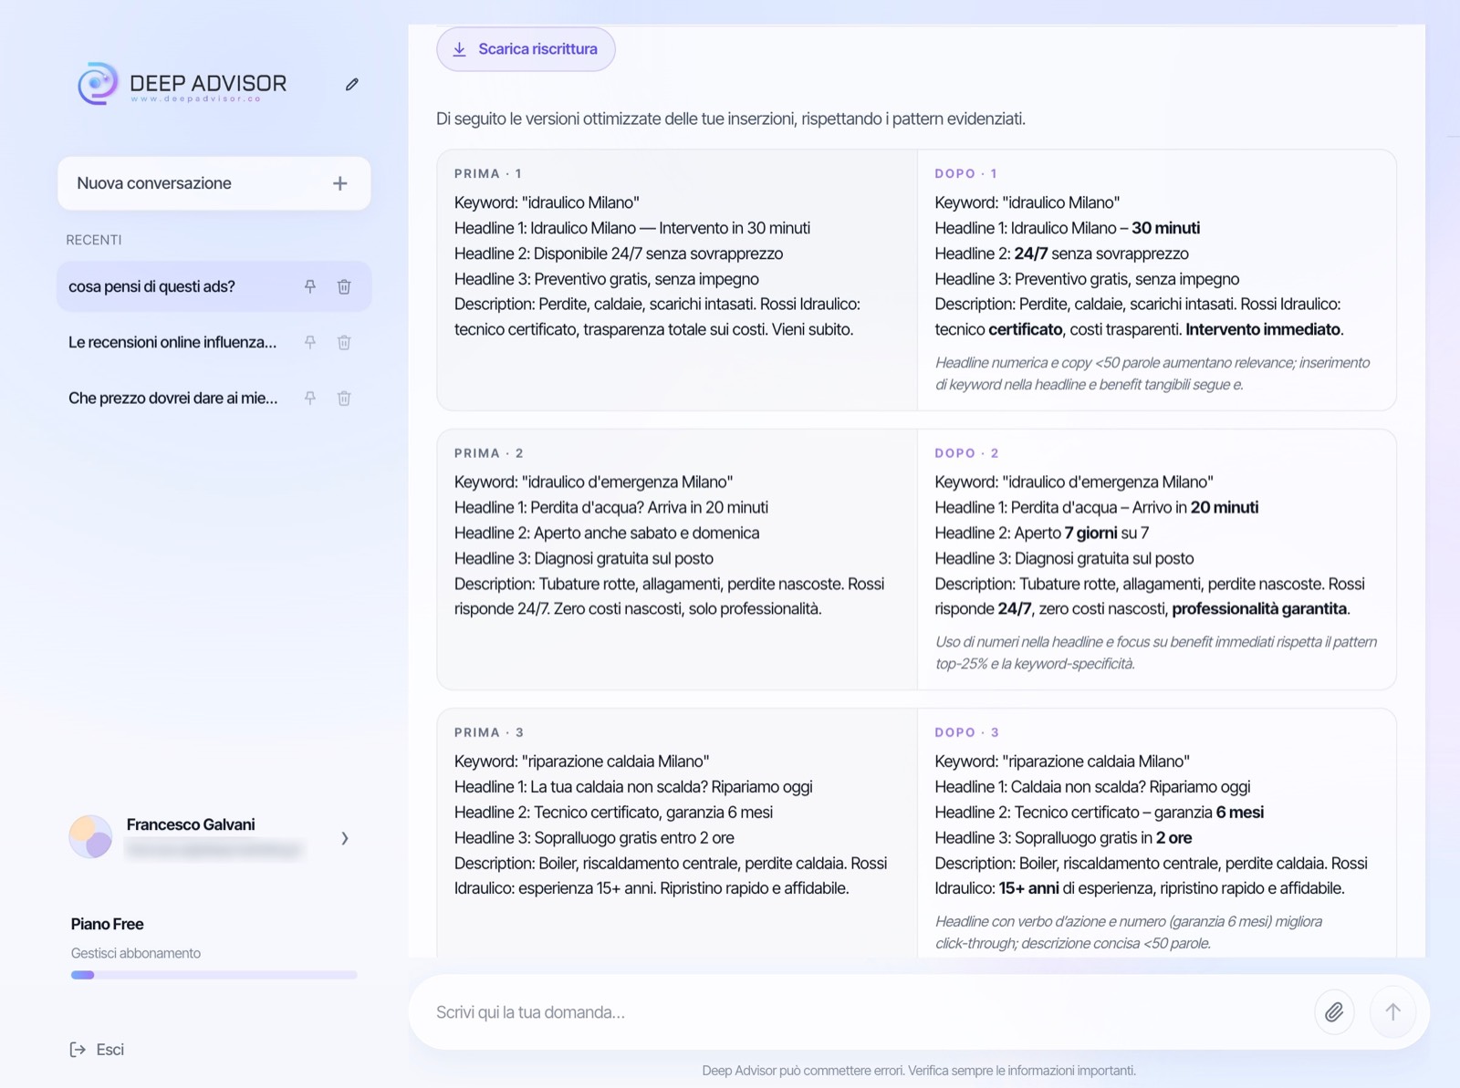Viewport: 1460px width, 1088px height.
Task: Click the Scarica riscrittura download button
Action: (x=526, y=49)
